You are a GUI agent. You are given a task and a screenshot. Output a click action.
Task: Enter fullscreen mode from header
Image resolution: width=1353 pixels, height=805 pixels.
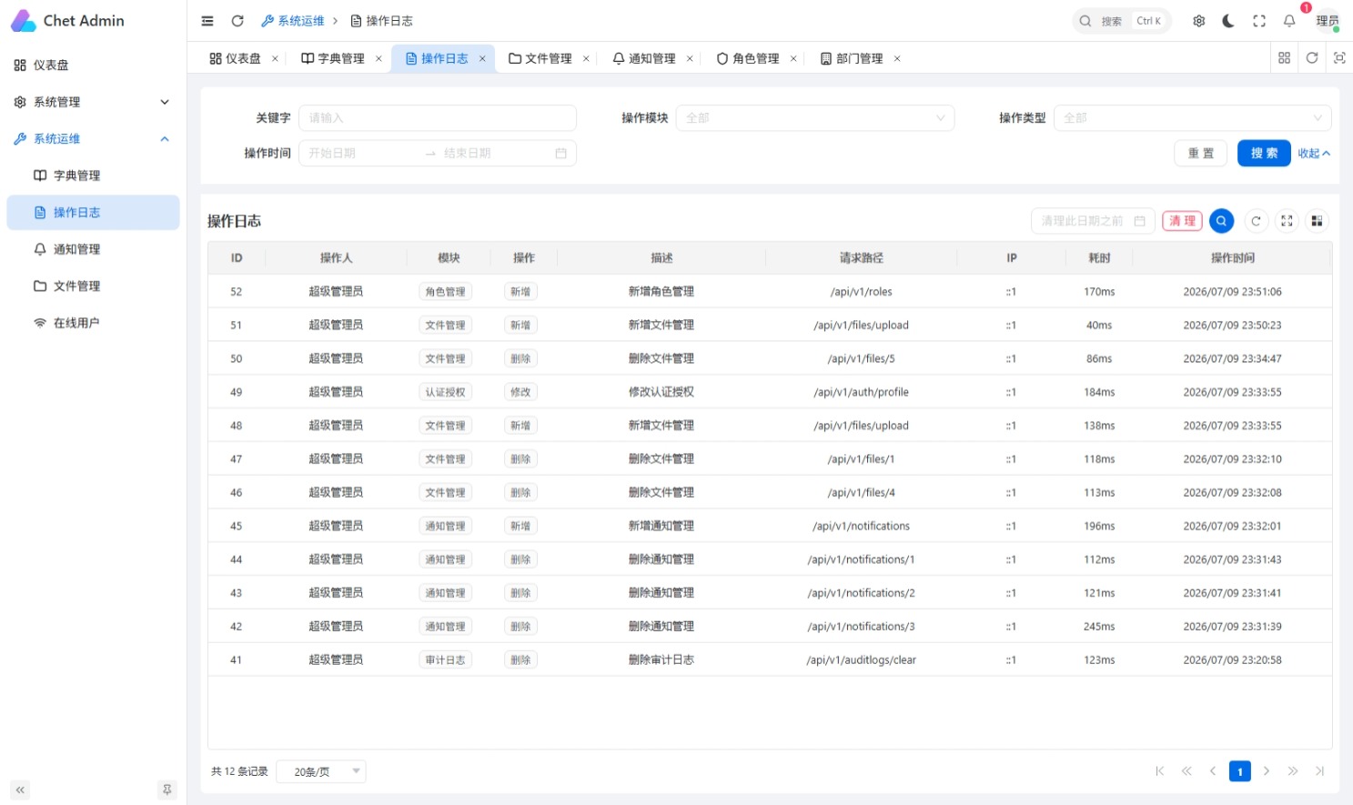(x=1259, y=21)
